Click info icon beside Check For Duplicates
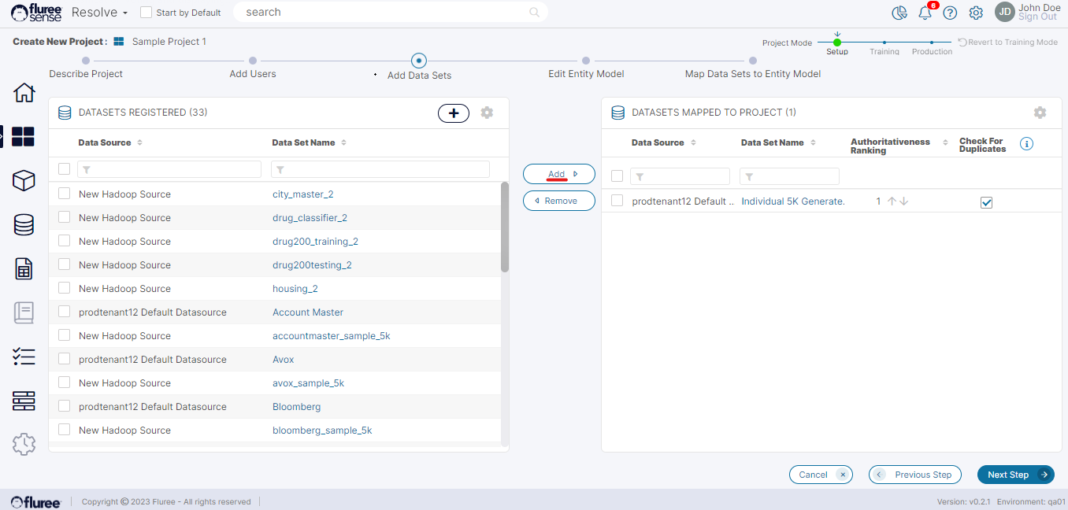This screenshot has width=1068, height=510. point(1026,144)
